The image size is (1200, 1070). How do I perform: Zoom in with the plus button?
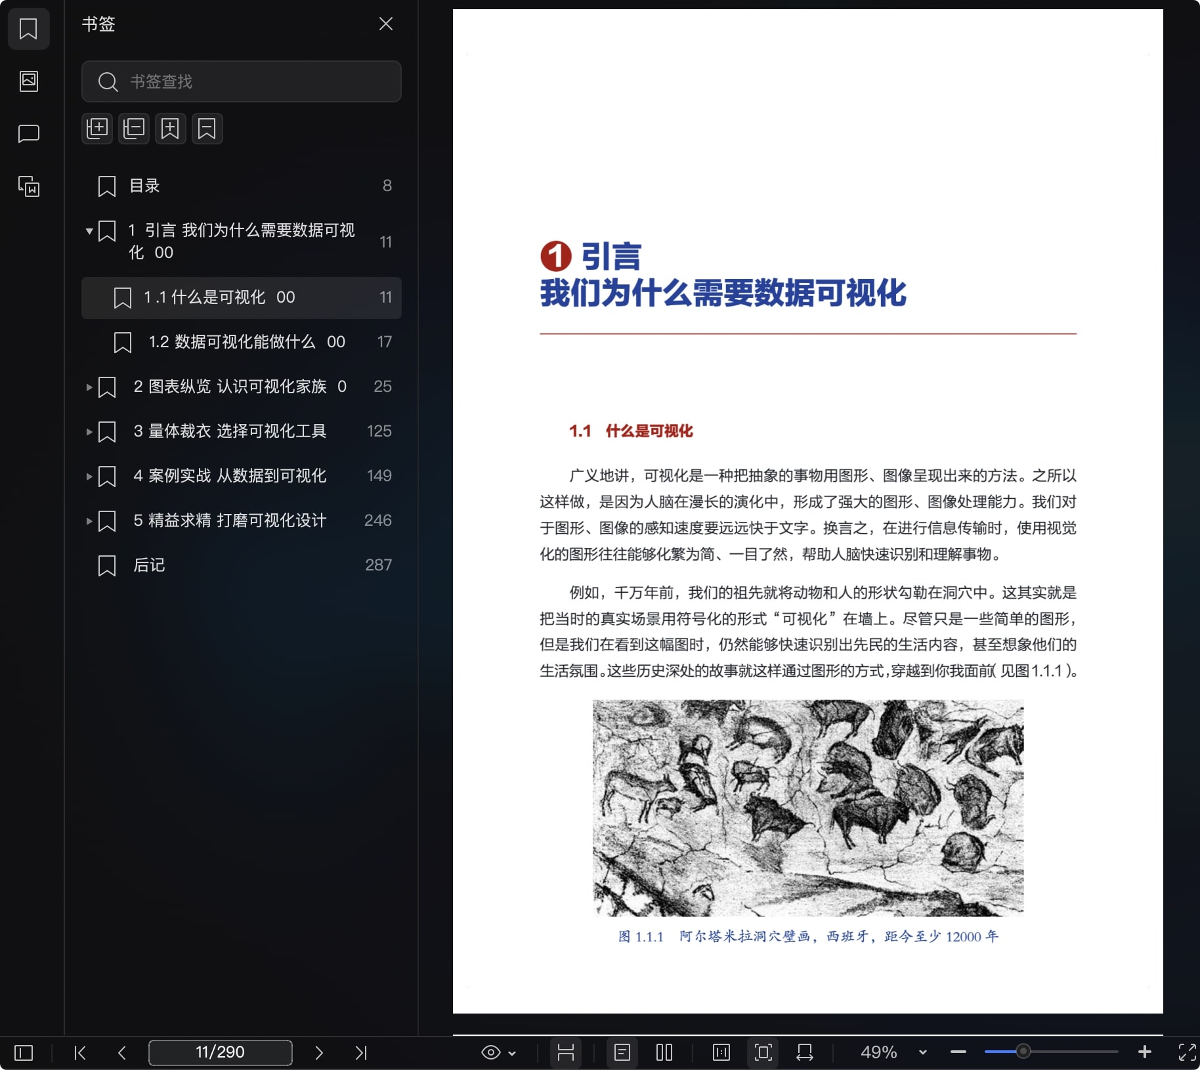pos(1145,1052)
